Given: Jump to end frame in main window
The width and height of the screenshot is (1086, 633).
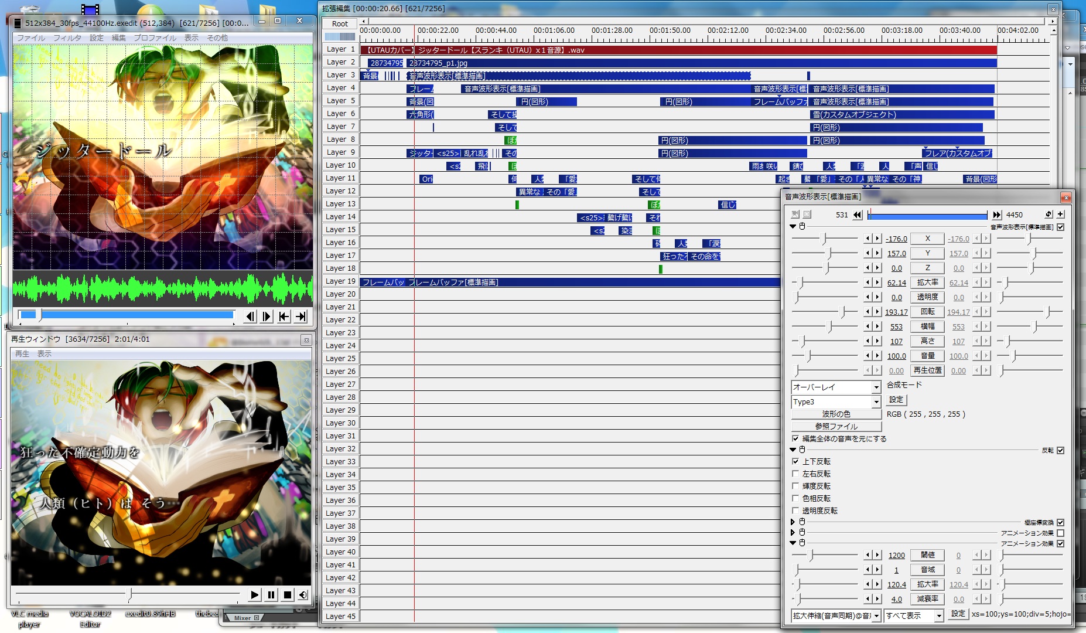Looking at the screenshot, I should point(300,316).
